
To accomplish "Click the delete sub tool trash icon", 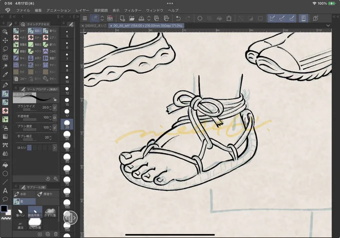I will (55, 234).
